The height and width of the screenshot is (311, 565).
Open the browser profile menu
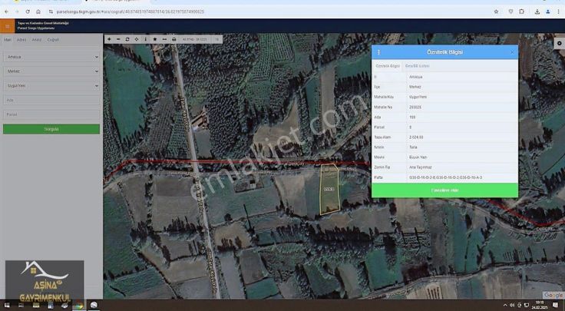tap(547, 12)
